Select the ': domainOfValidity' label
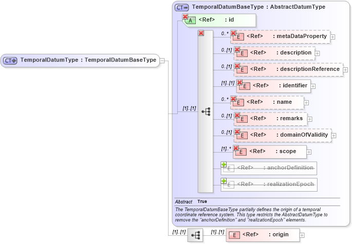 click(x=302, y=135)
